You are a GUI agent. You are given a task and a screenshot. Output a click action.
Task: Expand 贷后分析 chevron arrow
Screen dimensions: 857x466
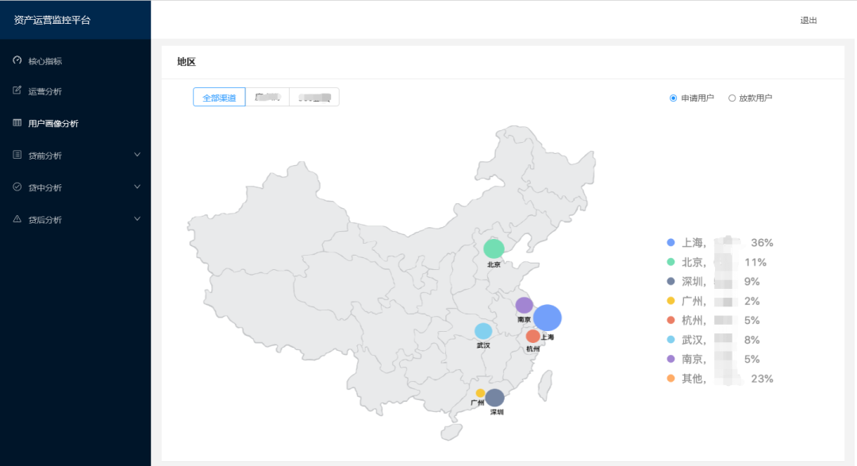point(137,219)
